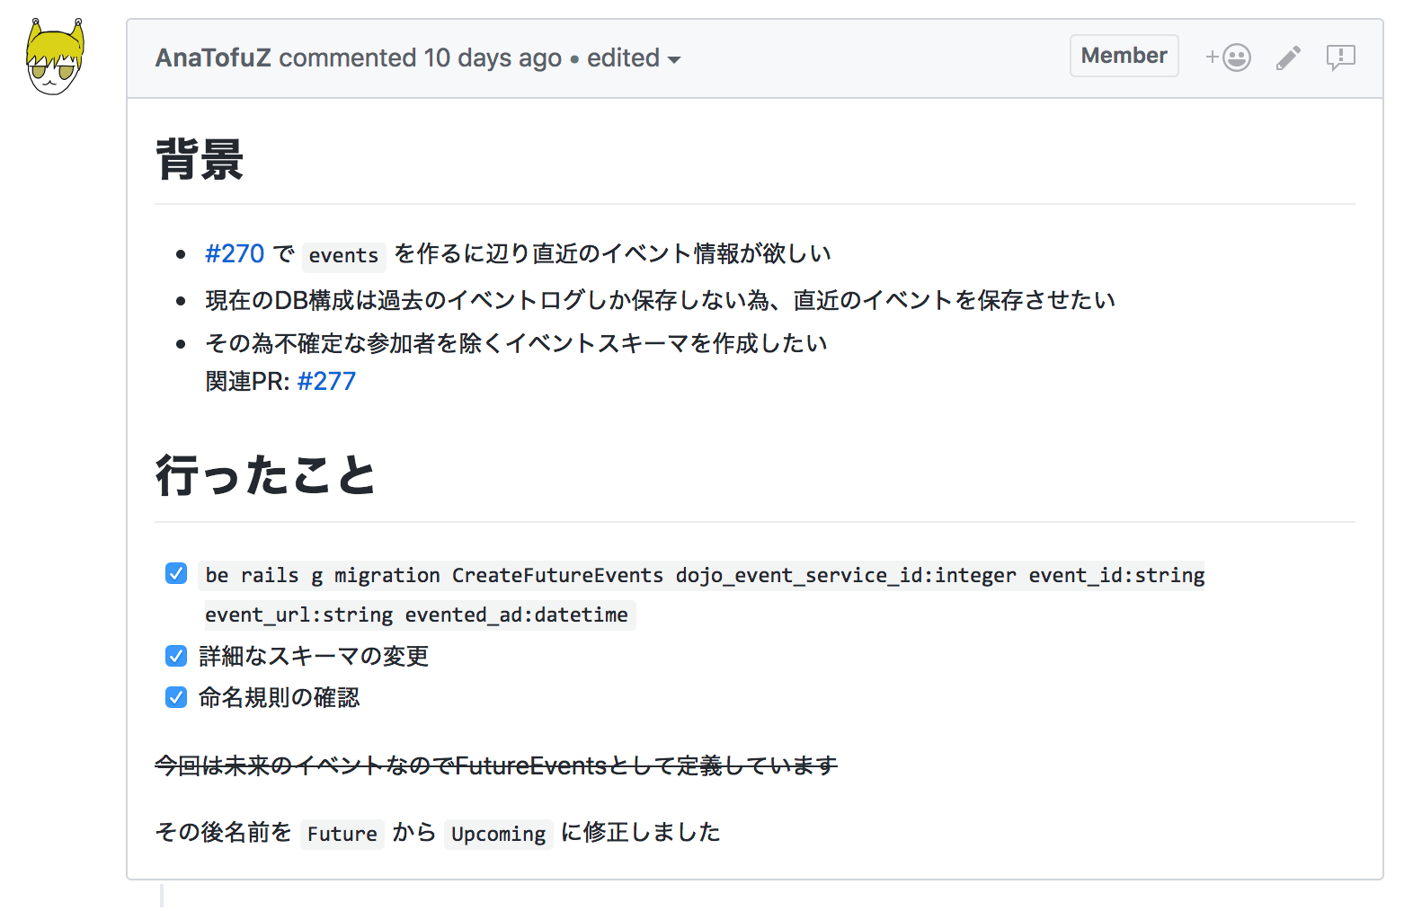The width and height of the screenshot is (1413, 911).
Task: Click the Member badge
Action: click(1124, 56)
